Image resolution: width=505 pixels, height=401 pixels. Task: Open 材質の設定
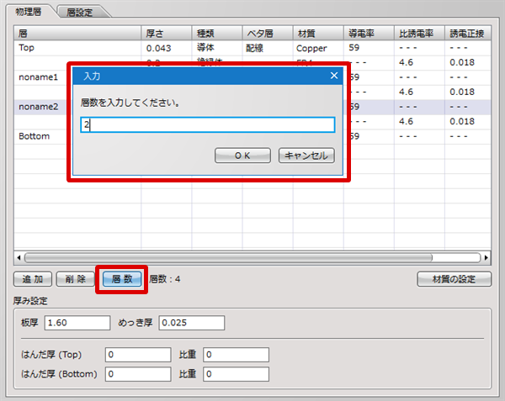454,279
